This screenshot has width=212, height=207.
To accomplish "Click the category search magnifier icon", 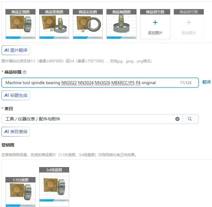I will (x=190, y=119).
